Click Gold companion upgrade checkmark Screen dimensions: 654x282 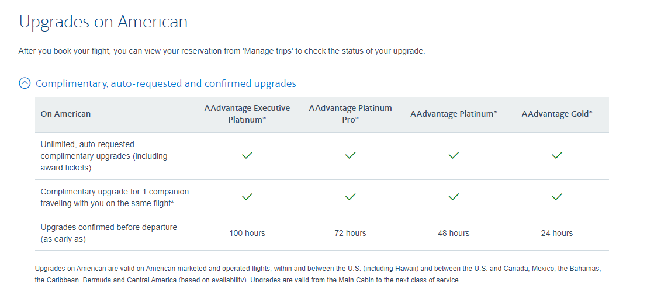click(x=557, y=197)
